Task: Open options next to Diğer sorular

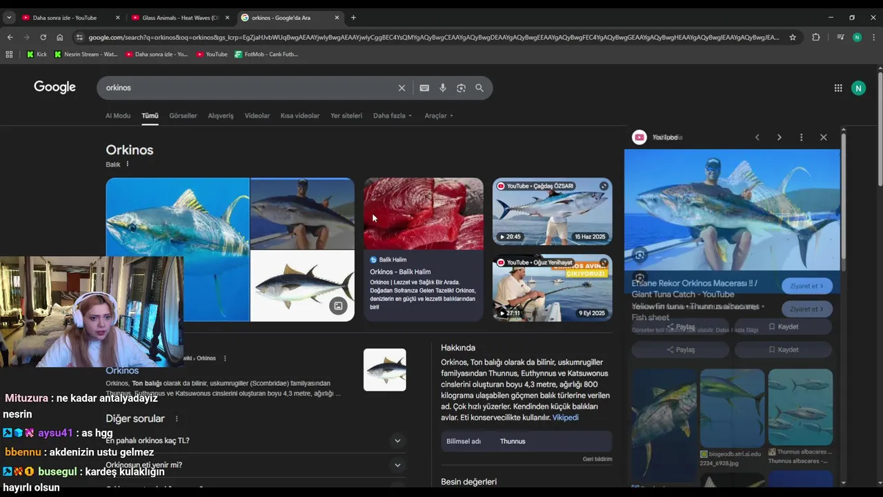Action: (177, 418)
